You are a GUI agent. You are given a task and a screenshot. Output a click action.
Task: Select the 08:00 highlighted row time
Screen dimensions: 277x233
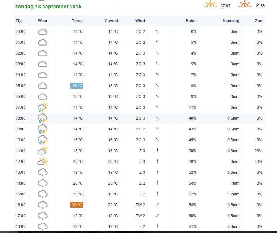click(x=20, y=118)
